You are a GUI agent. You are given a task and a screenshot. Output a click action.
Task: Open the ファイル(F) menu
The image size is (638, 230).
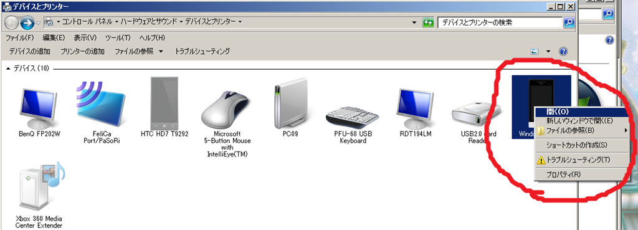pyautogui.click(x=19, y=38)
